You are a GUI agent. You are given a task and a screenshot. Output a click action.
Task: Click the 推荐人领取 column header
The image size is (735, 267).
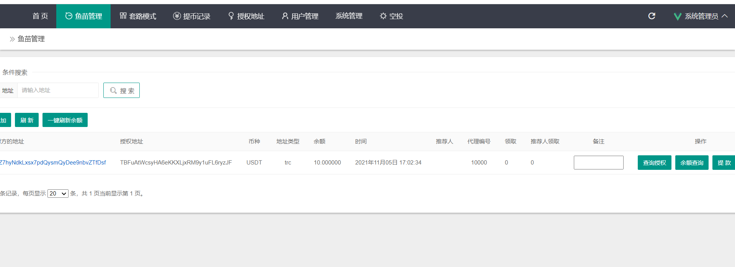click(545, 142)
